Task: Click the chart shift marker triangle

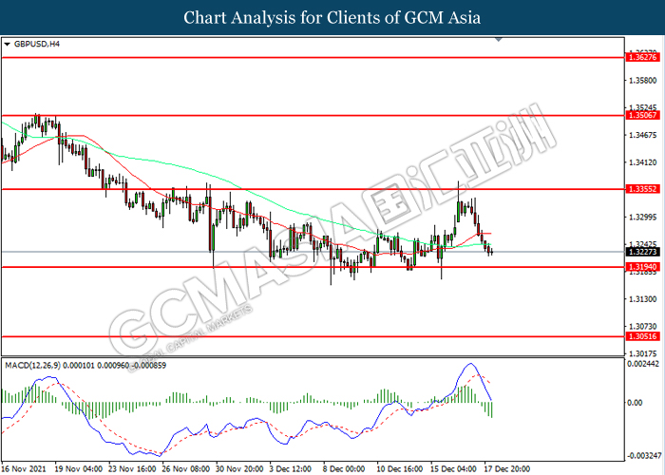Action: tap(499, 40)
